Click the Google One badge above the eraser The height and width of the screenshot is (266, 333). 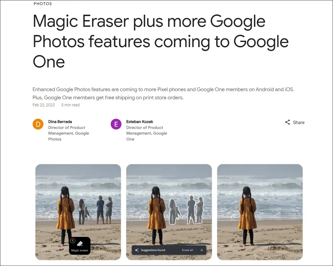73,241
